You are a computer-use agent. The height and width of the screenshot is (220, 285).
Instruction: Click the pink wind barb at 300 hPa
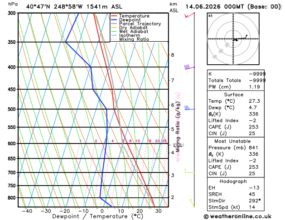[189, 15]
